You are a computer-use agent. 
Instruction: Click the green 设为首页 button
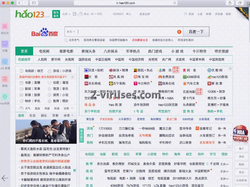56,14
